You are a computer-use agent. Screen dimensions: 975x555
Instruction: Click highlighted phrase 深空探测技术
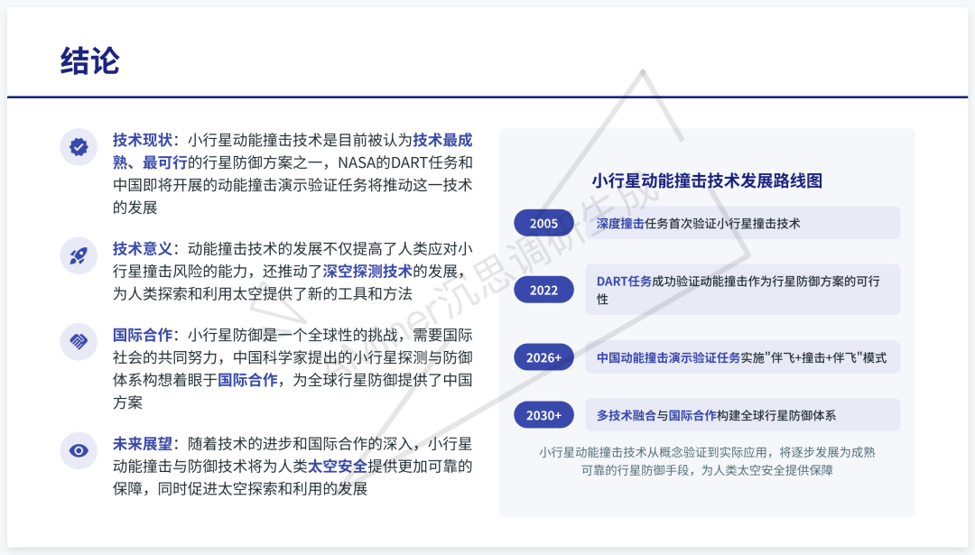367,271
